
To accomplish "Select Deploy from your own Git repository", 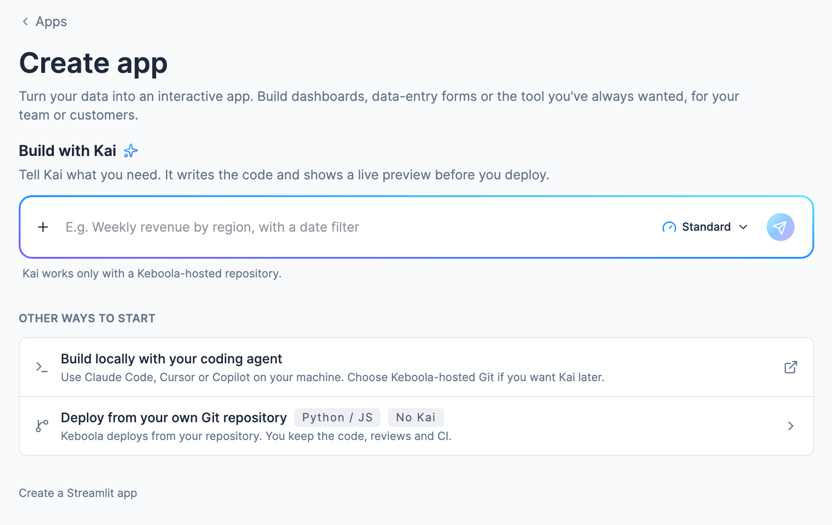I will 416,426.
